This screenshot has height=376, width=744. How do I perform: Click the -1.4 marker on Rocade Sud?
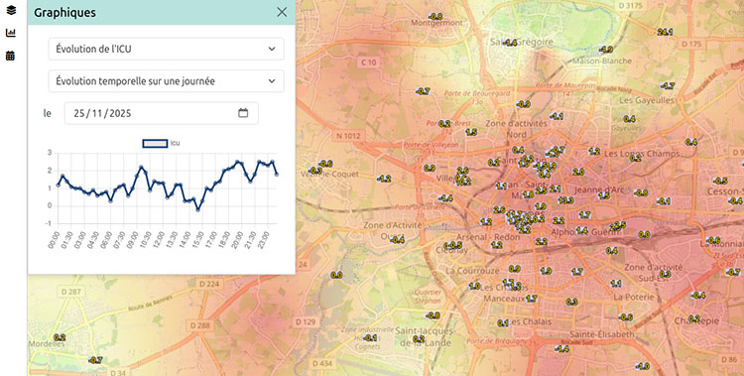561,349
